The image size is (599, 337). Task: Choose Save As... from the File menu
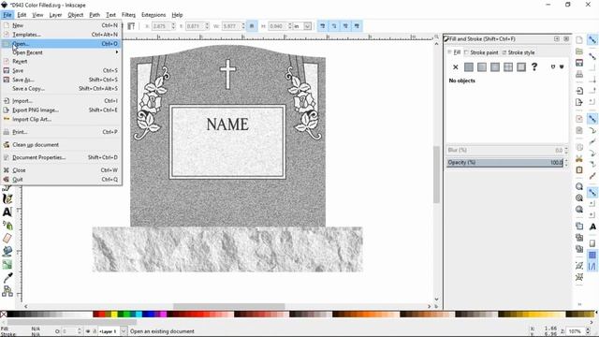tap(61, 80)
